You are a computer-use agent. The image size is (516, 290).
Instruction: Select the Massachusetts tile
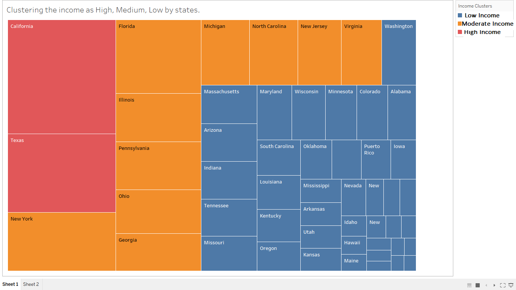click(229, 105)
